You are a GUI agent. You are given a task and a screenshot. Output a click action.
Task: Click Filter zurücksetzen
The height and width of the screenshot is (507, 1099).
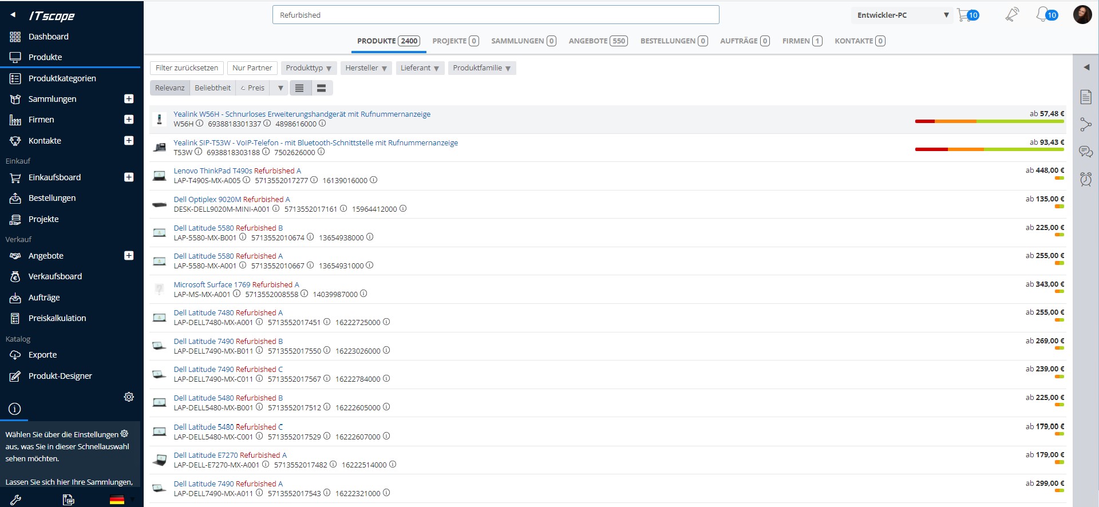[x=187, y=68]
